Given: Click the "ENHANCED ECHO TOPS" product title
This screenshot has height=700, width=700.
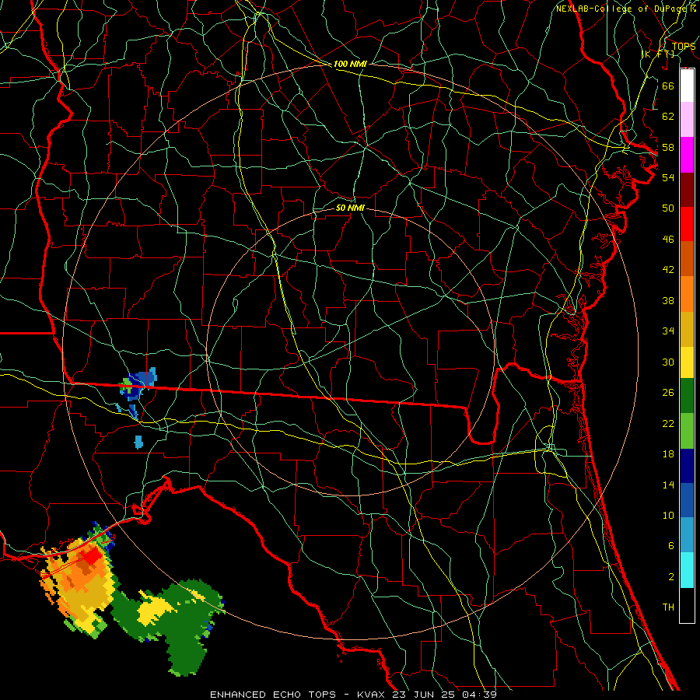Looking at the screenshot, I should pyautogui.click(x=273, y=695).
